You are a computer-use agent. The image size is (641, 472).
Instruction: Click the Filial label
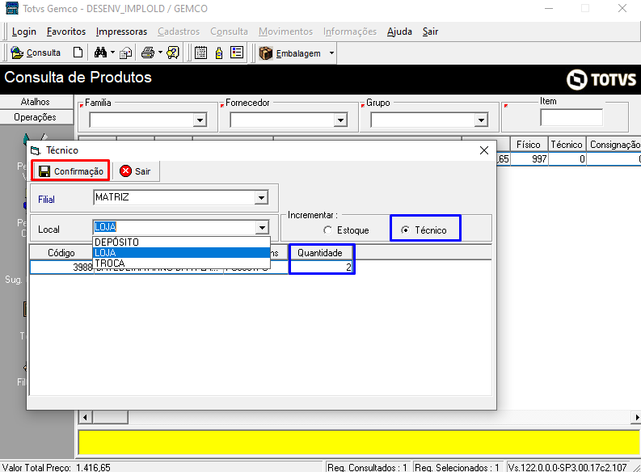tap(46, 200)
